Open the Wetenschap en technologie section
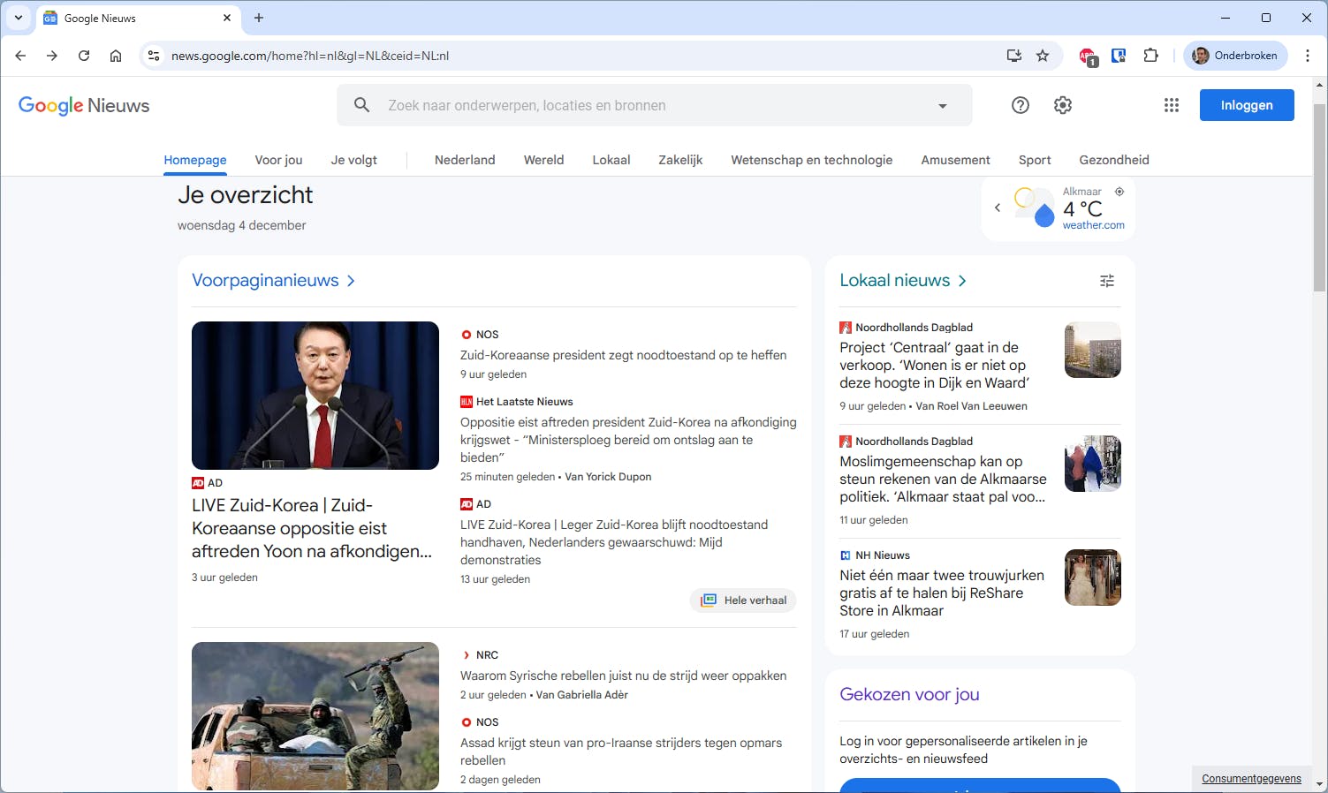Viewport: 1328px width, 793px height. click(811, 160)
